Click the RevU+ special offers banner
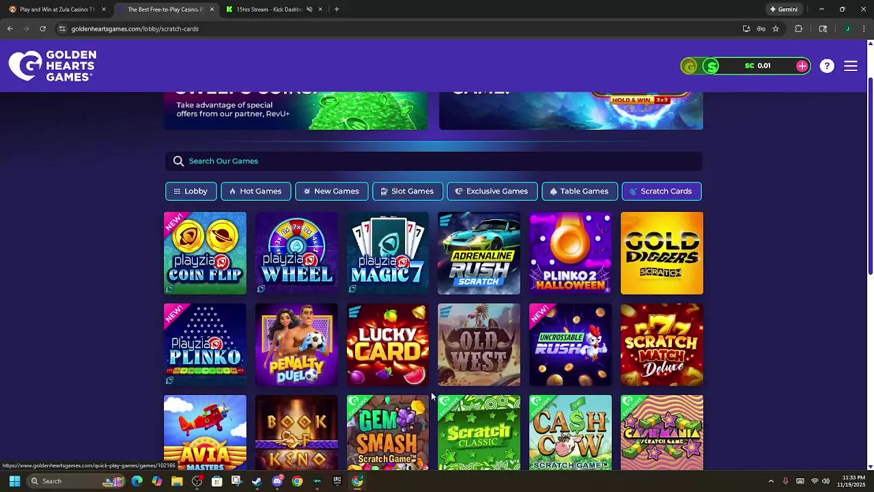 [x=296, y=111]
